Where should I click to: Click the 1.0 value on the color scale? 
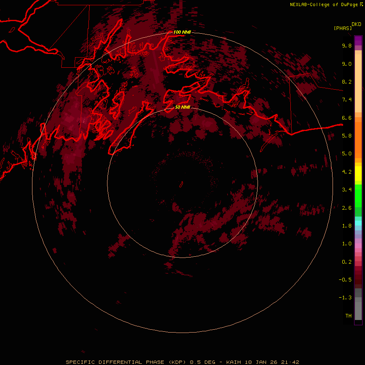click(x=347, y=244)
